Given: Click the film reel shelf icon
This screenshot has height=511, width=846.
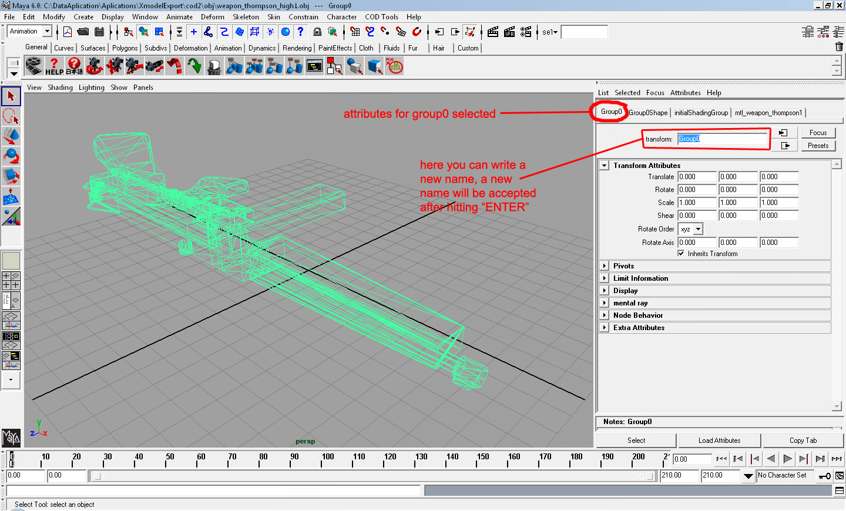Looking at the screenshot, I should pos(34,66).
